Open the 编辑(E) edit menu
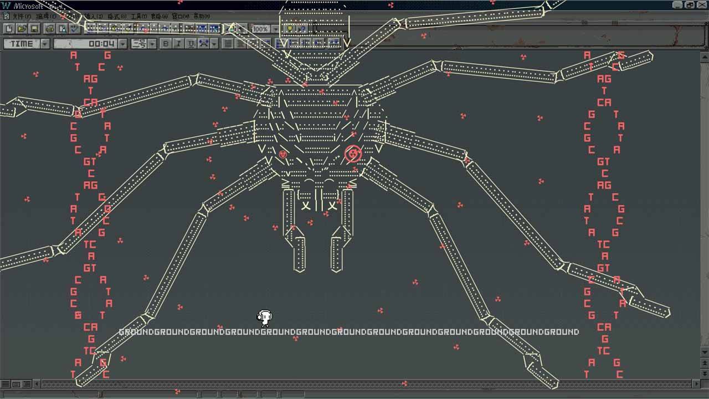Image resolution: width=709 pixels, height=399 pixels. coord(47,16)
